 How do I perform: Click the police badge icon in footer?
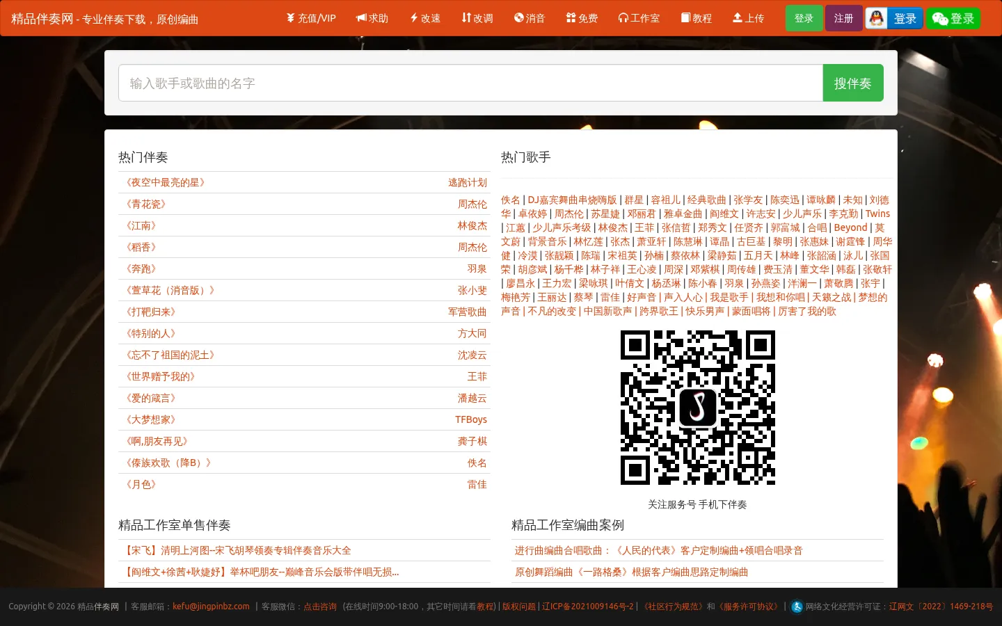(x=797, y=607)
